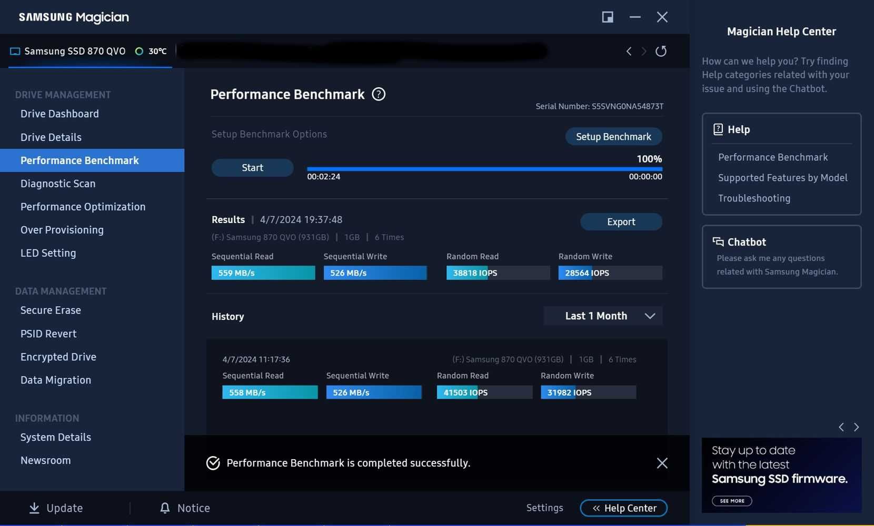Click the mini mode window icon

click(608, 17)
